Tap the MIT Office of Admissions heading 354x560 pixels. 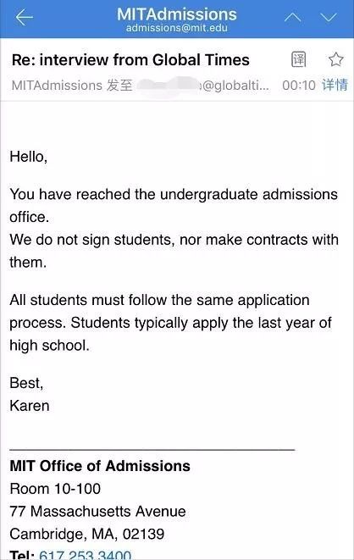pos(100,466)
